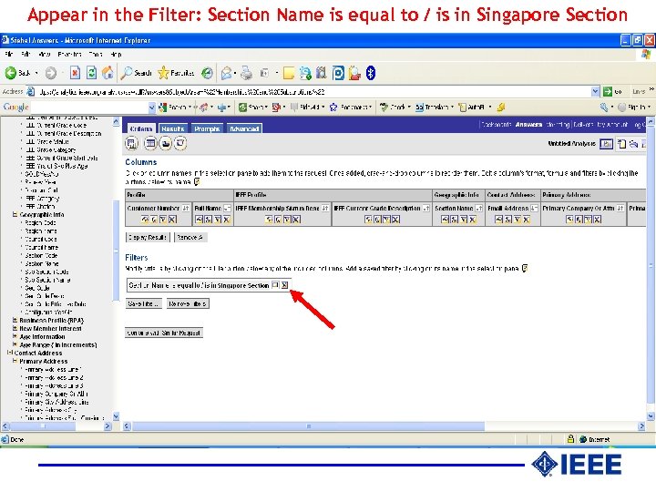This screenshot has width=656, height=492.
Task: Click the Mail envelope toolbar icon
Action: (226, 73)
